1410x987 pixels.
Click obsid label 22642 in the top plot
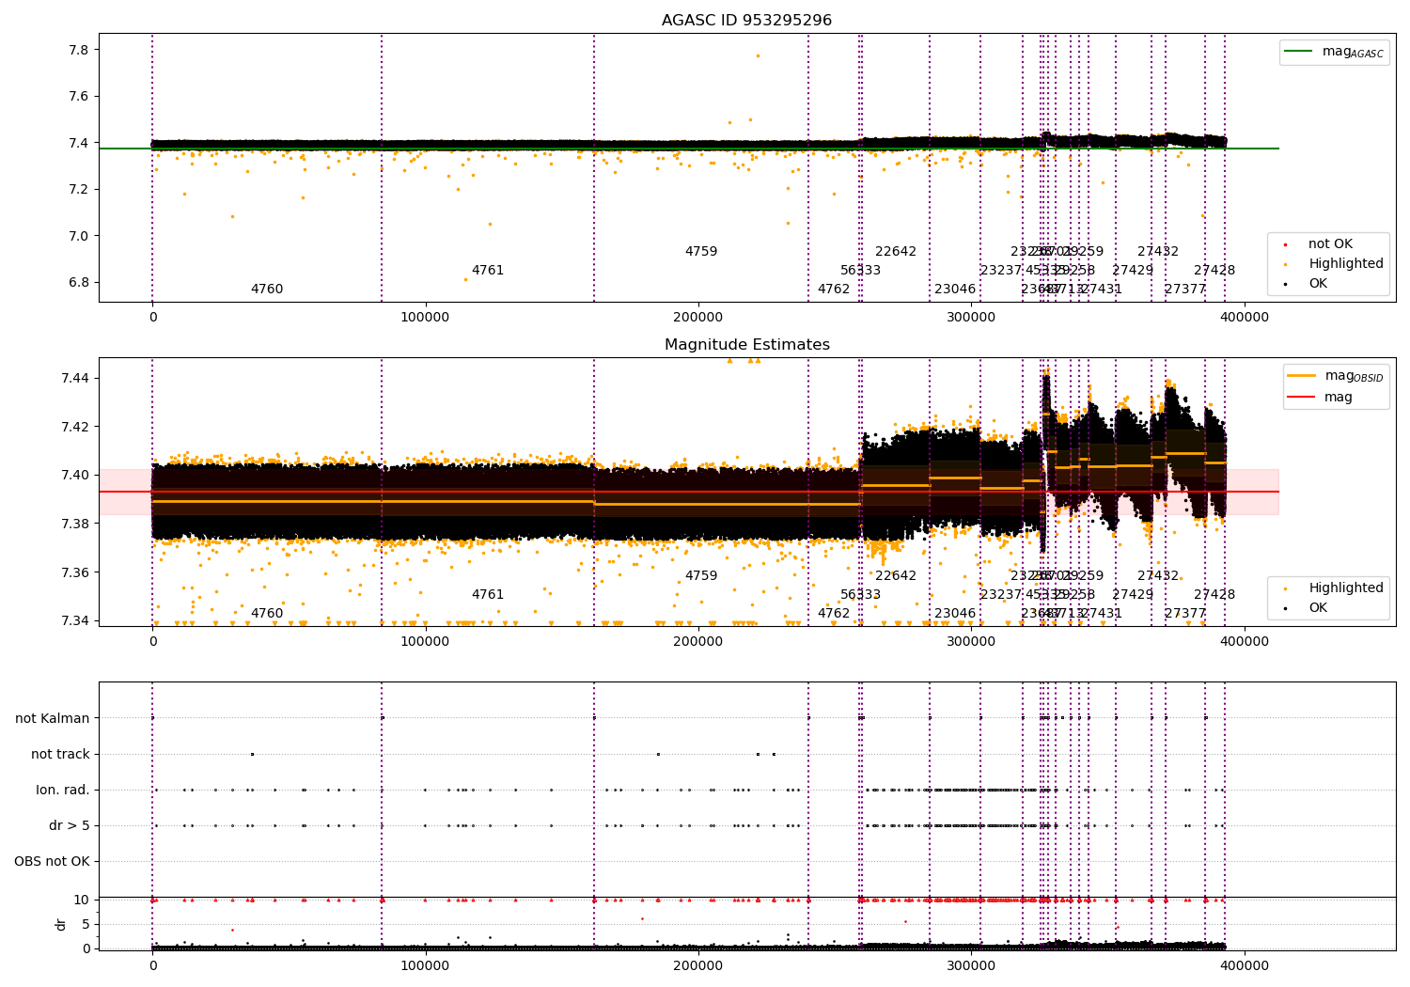pos(896,252)
